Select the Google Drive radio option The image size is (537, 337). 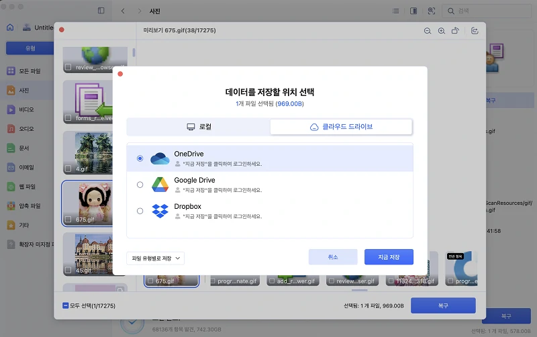140,185
